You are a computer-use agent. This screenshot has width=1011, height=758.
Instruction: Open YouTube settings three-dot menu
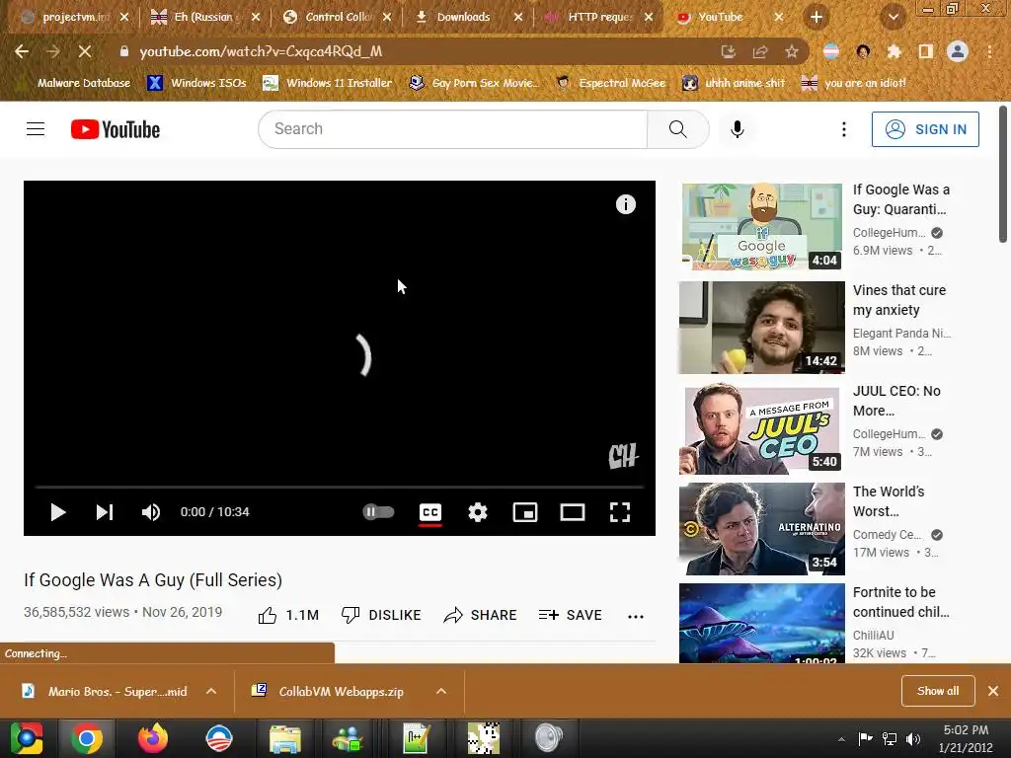843,129
